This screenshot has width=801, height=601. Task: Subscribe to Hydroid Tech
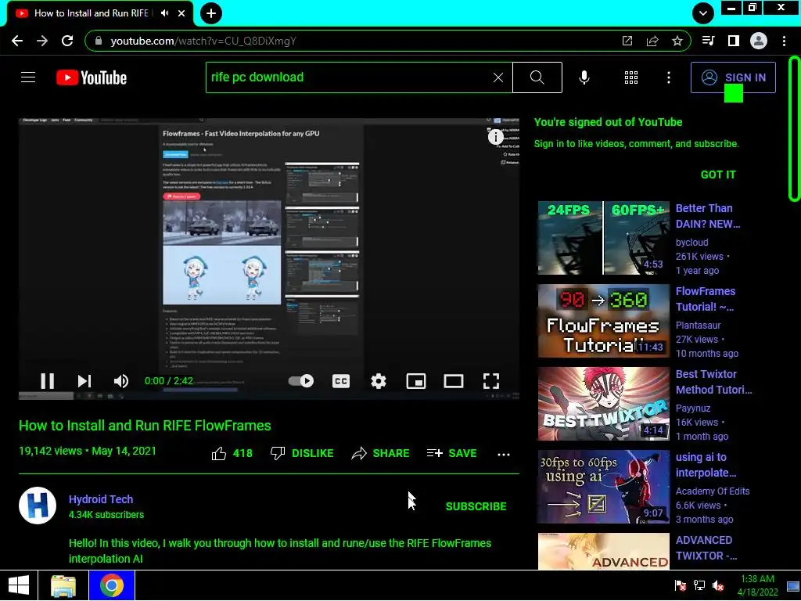[x=476, y=506]
